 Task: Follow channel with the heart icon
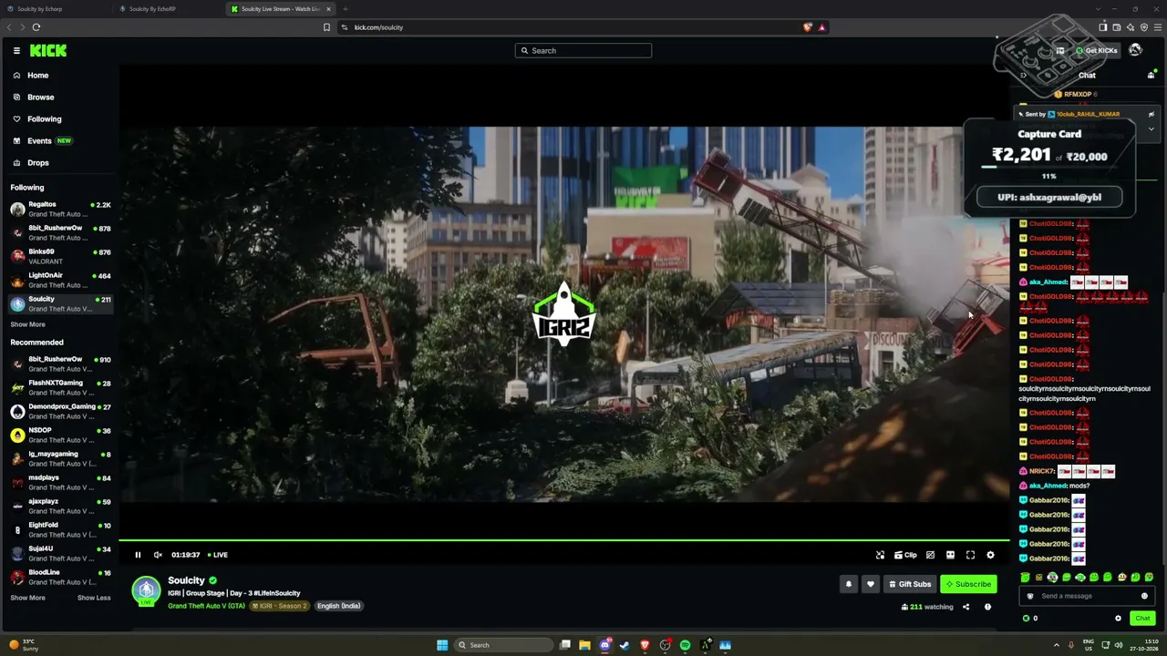870,584
